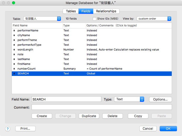Click the green zoom window button
This screenshot has width=182, height=136.
pyautogui.click(x=14, y=3)
